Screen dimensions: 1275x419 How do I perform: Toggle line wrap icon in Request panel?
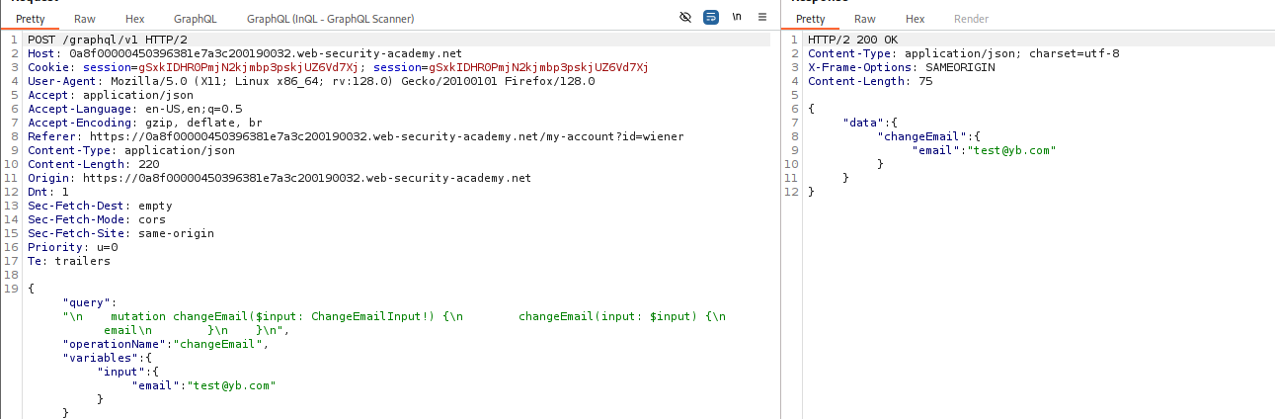[x=711, y=18]
